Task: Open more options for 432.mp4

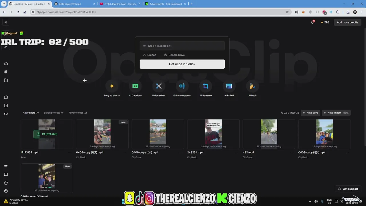Action: click(292, 153)
